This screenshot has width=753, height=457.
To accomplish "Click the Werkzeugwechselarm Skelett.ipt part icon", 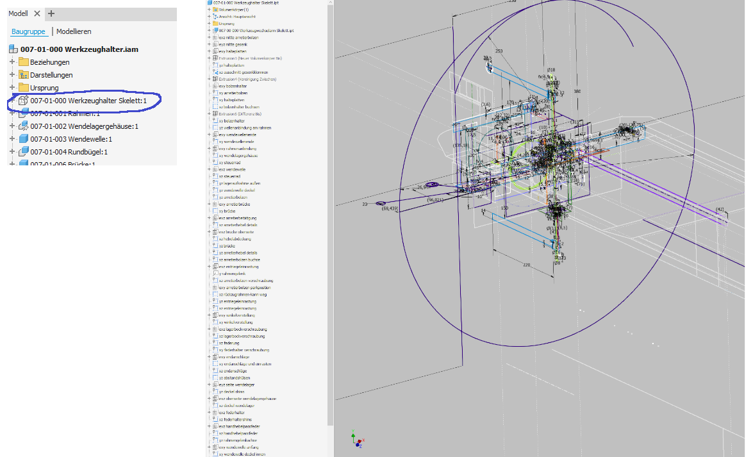I will point(215,30).
